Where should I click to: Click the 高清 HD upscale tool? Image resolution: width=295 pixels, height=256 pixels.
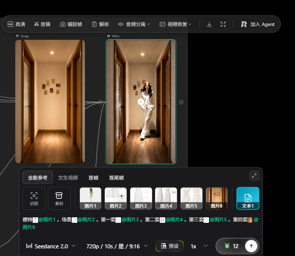16,24
